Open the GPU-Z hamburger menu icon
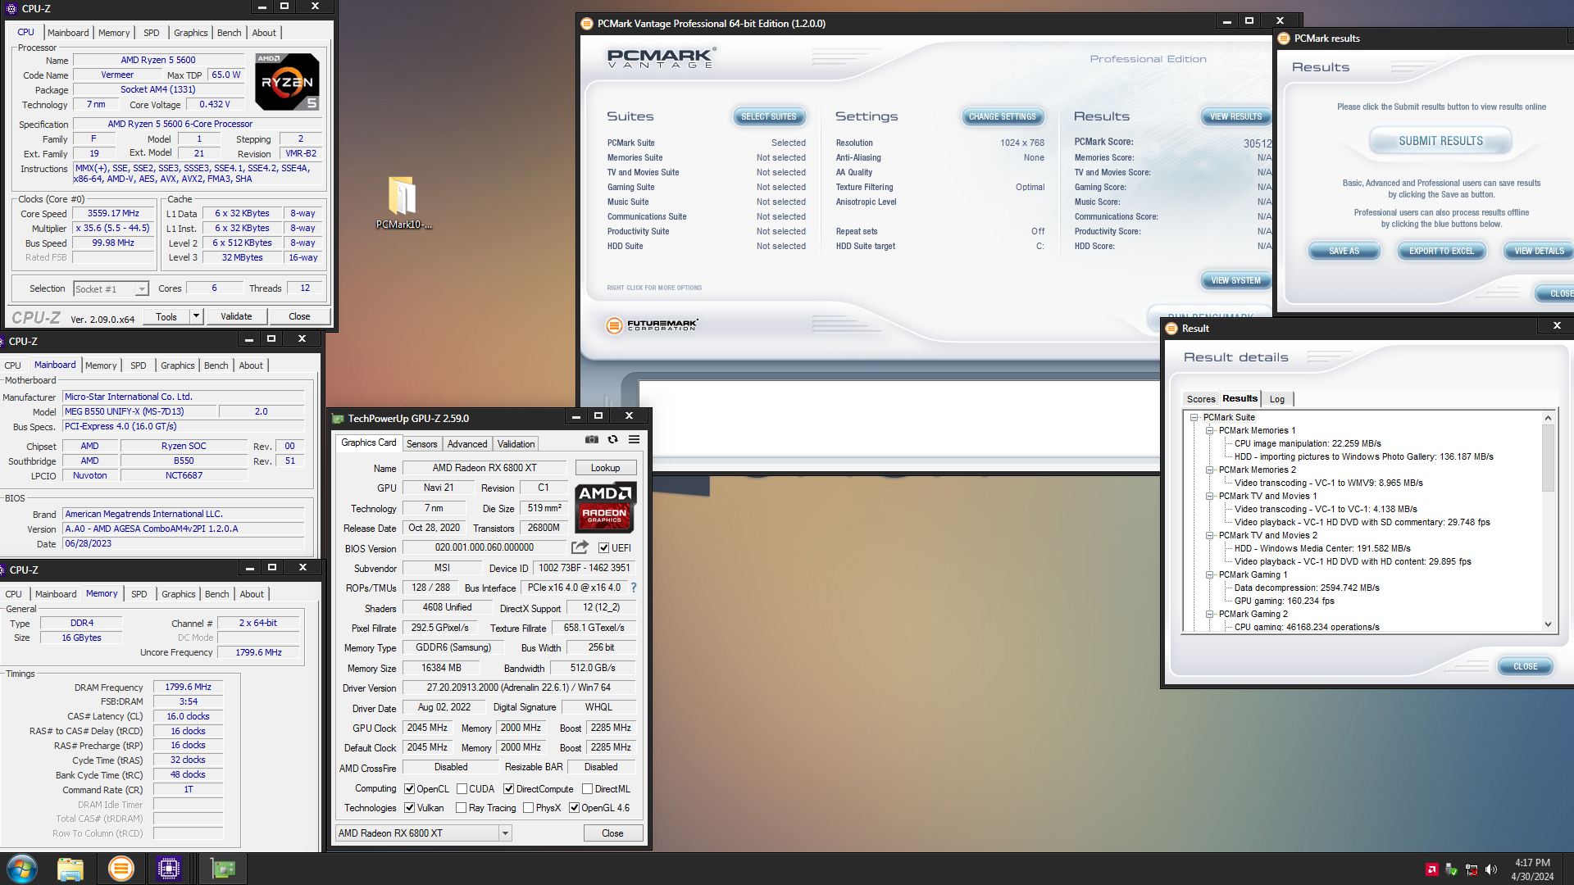 pos(634,439)
